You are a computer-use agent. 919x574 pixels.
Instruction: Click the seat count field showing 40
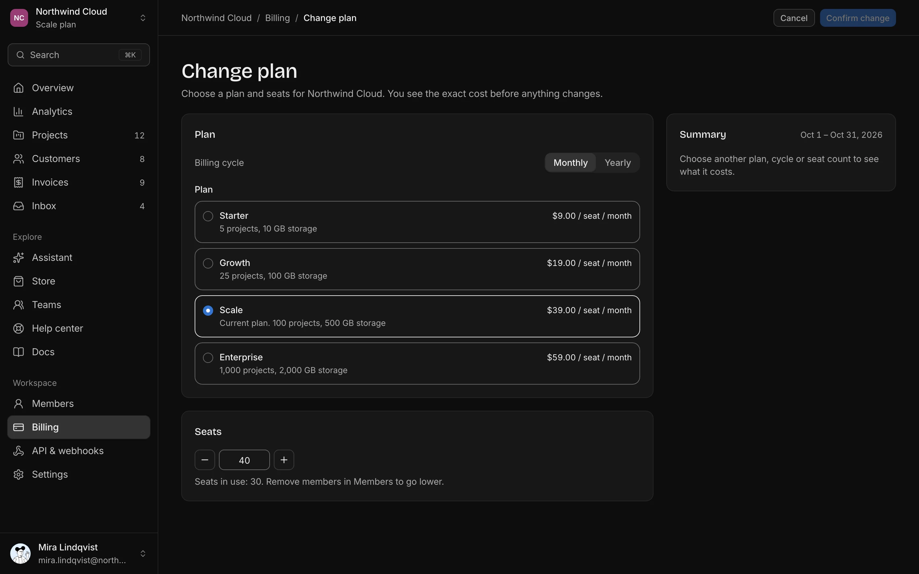point(244,460)
